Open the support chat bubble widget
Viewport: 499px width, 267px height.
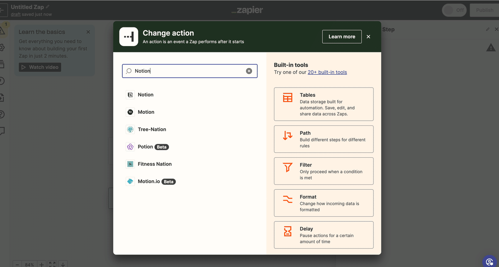490,262
